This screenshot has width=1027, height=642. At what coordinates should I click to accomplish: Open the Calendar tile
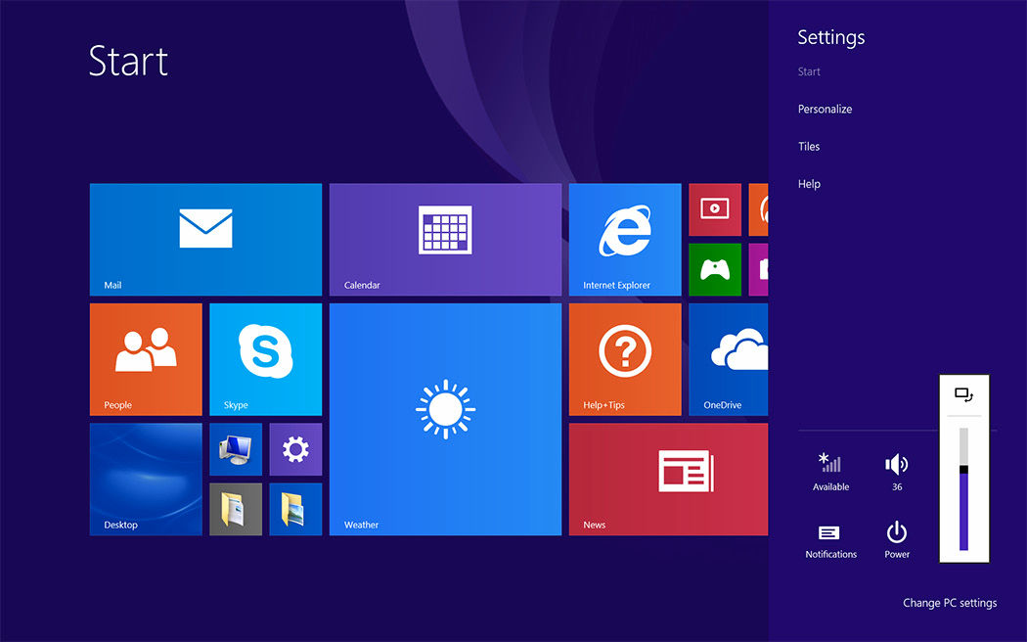click(x=445, y=240)
